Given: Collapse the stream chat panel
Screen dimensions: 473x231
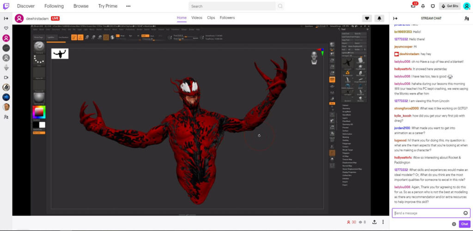Looking at the screenshot, I should (395, 18).
